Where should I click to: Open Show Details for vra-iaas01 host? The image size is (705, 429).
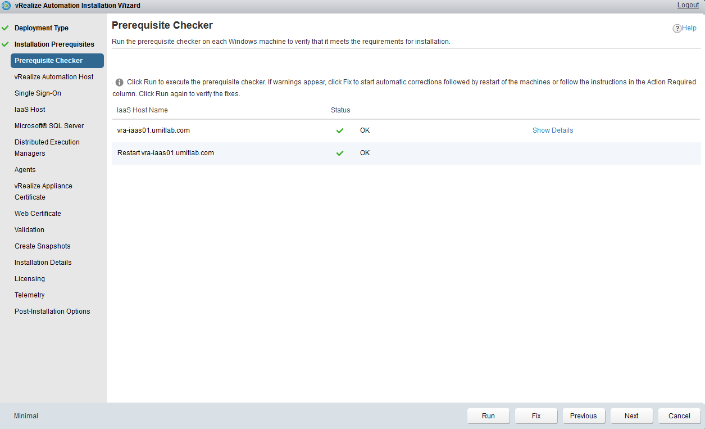pos(552,130)
